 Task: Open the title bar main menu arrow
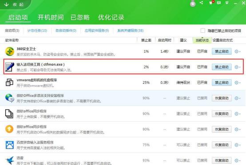pyautogui.click(x=227, y=3)
